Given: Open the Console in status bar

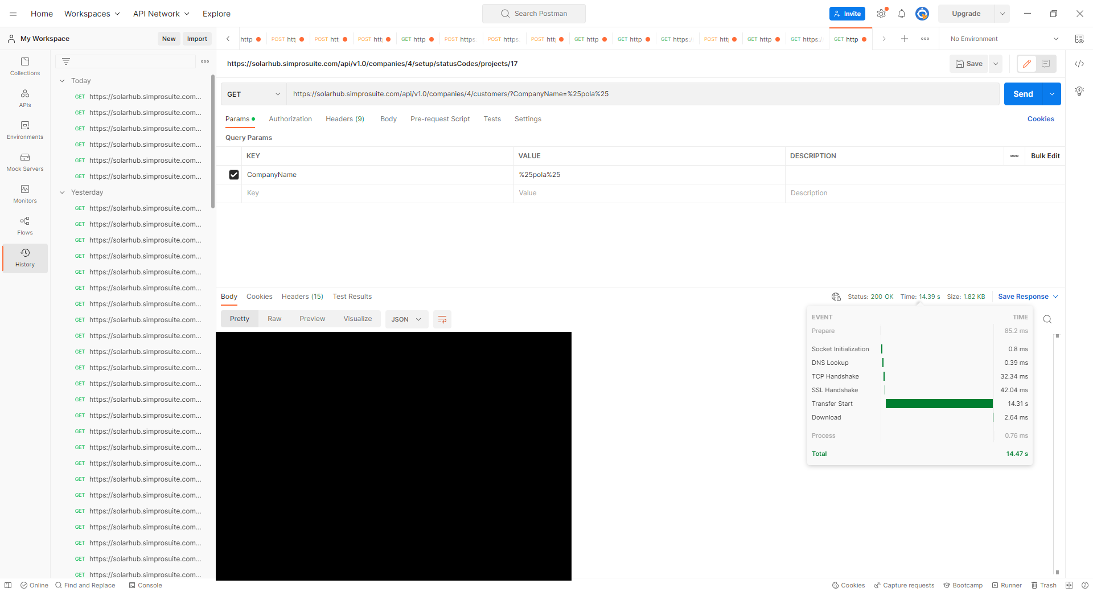Looking at the screenshot, I should pos(146,585).
